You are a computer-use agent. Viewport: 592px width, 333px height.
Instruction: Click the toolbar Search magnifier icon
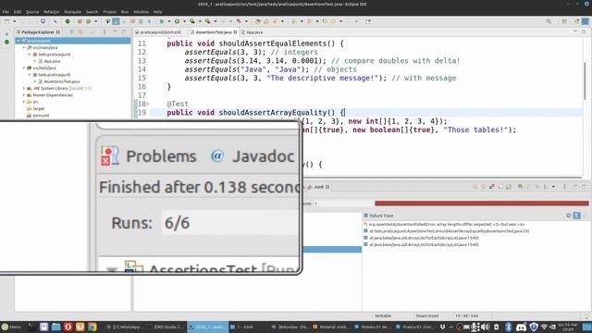tap(549, 21)
